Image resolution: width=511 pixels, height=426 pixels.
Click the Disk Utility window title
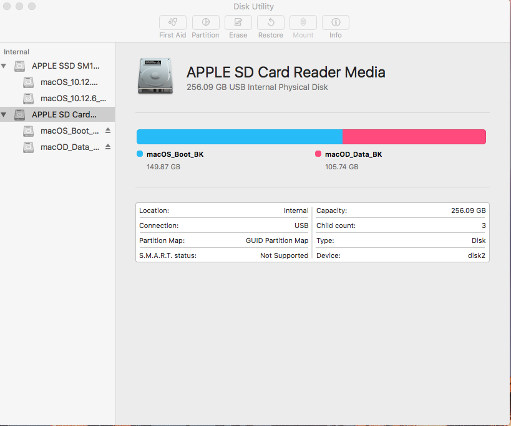253,6
